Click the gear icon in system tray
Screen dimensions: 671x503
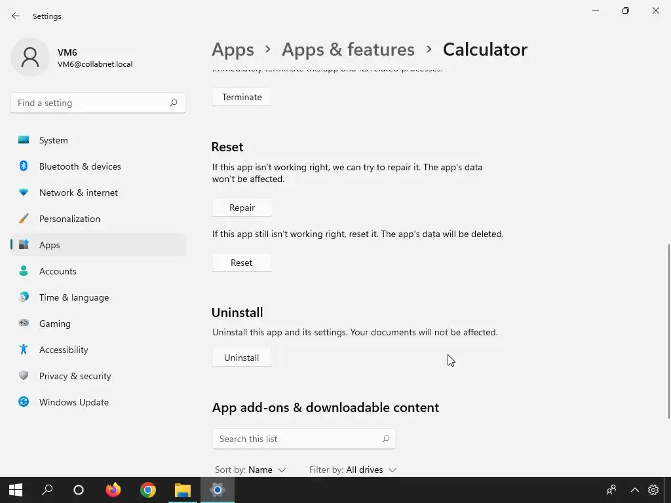pos(653,490)
